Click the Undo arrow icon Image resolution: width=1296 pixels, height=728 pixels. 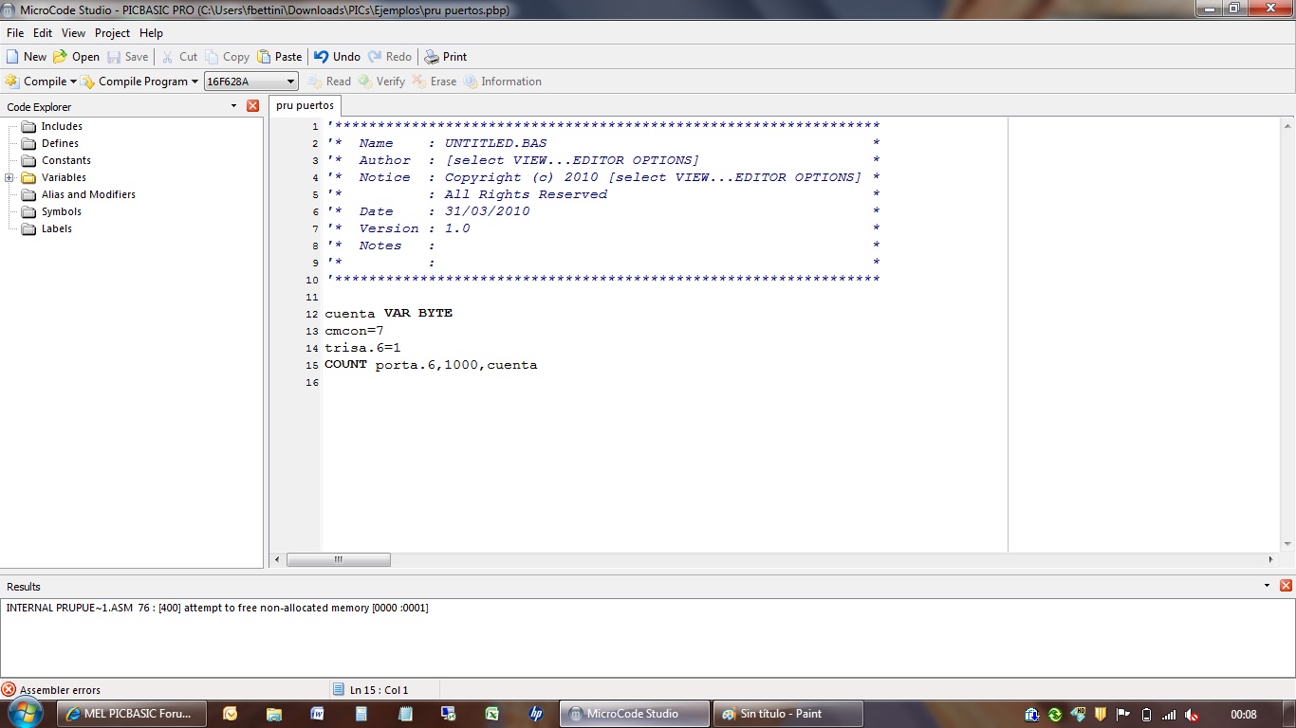click(322, 57)
